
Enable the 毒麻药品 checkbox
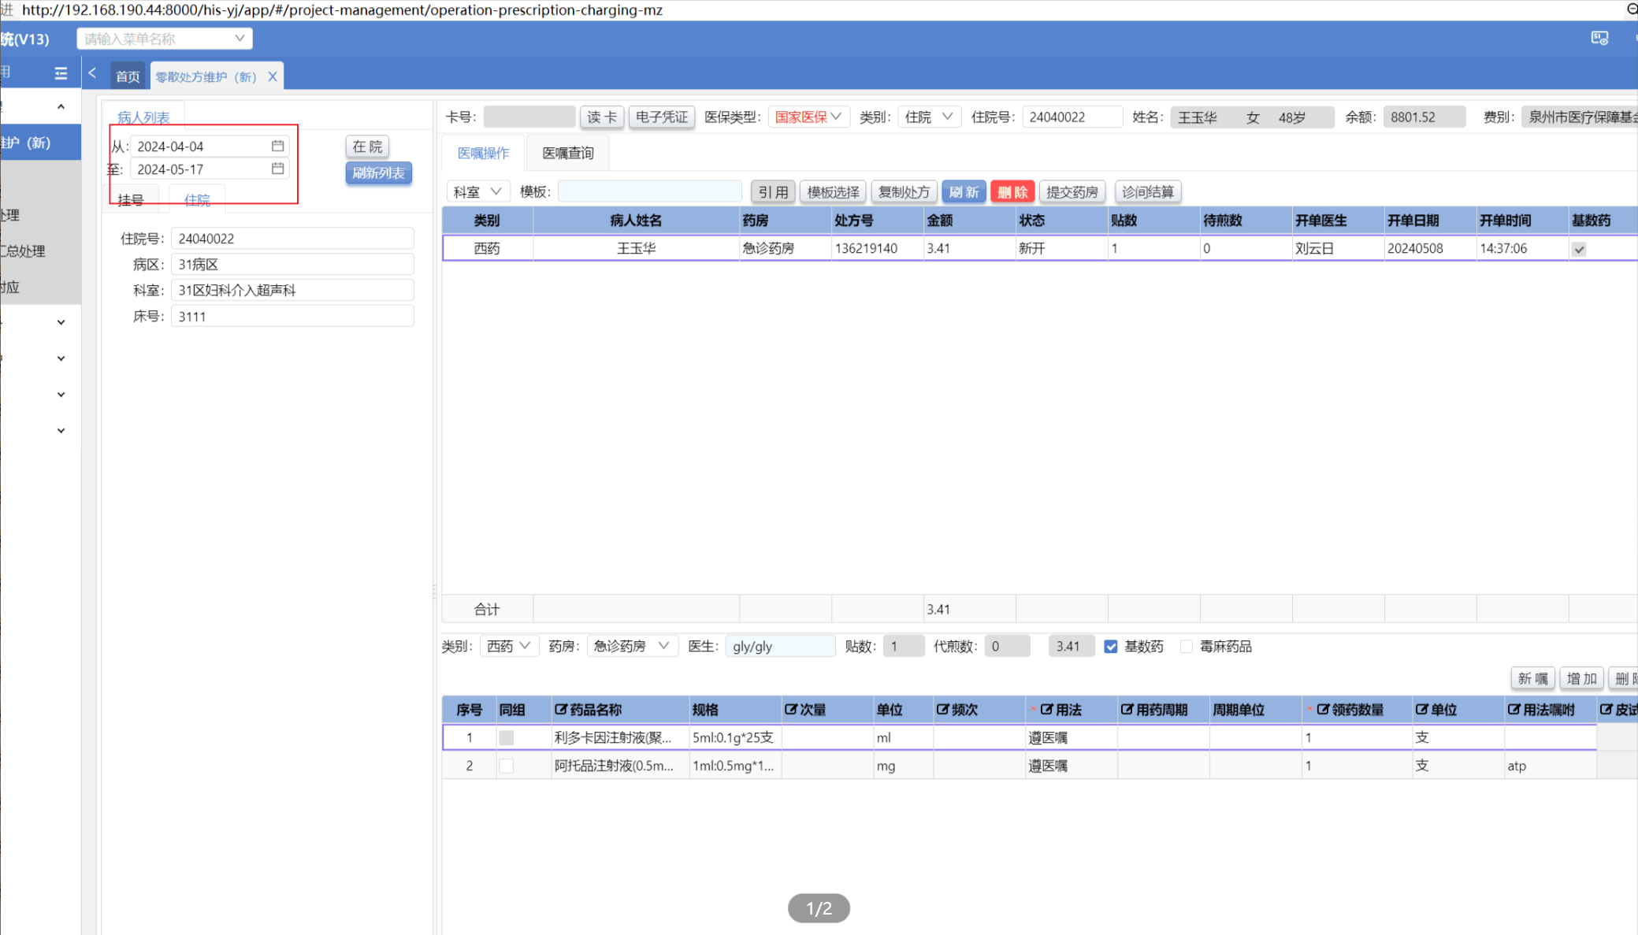point(1187,647)
